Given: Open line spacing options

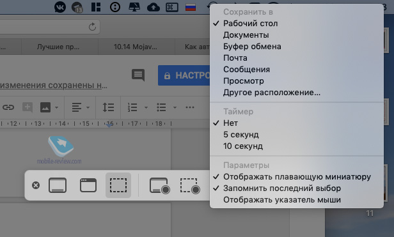Looking at the screenshot, I should coord(108,107).
